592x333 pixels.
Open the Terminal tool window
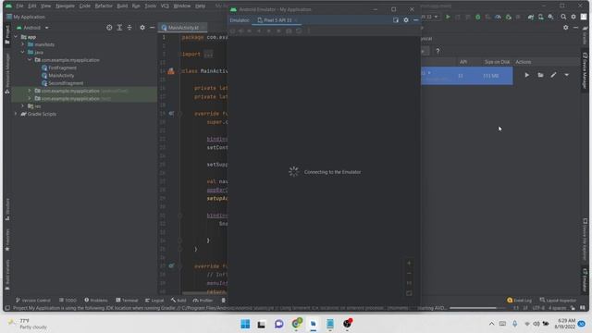(127, 300)
